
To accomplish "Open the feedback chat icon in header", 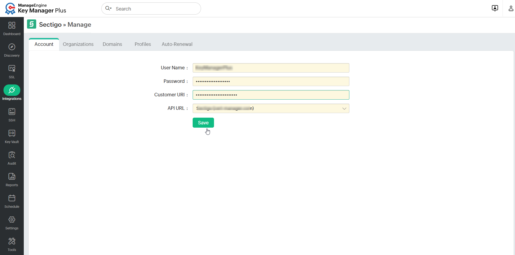I will click(495, 8).
